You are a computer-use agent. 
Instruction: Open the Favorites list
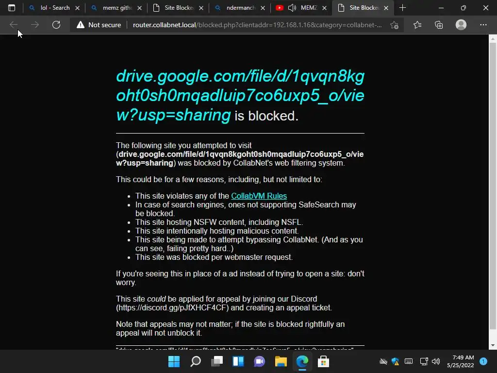(417, 25)
